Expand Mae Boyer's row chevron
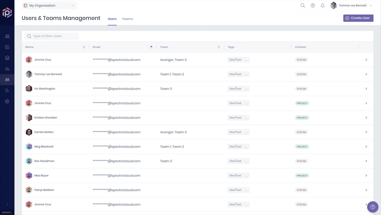The image size is (381, 215). [x=366, y=175]
